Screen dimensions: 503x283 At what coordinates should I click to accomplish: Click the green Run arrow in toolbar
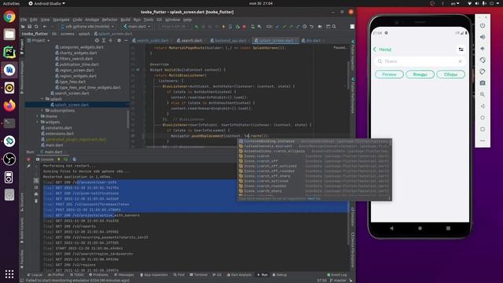click(196, 27)
